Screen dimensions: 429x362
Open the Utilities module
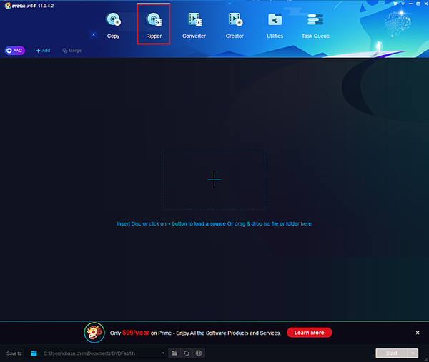pyautogui.click(x=275, y=26)
